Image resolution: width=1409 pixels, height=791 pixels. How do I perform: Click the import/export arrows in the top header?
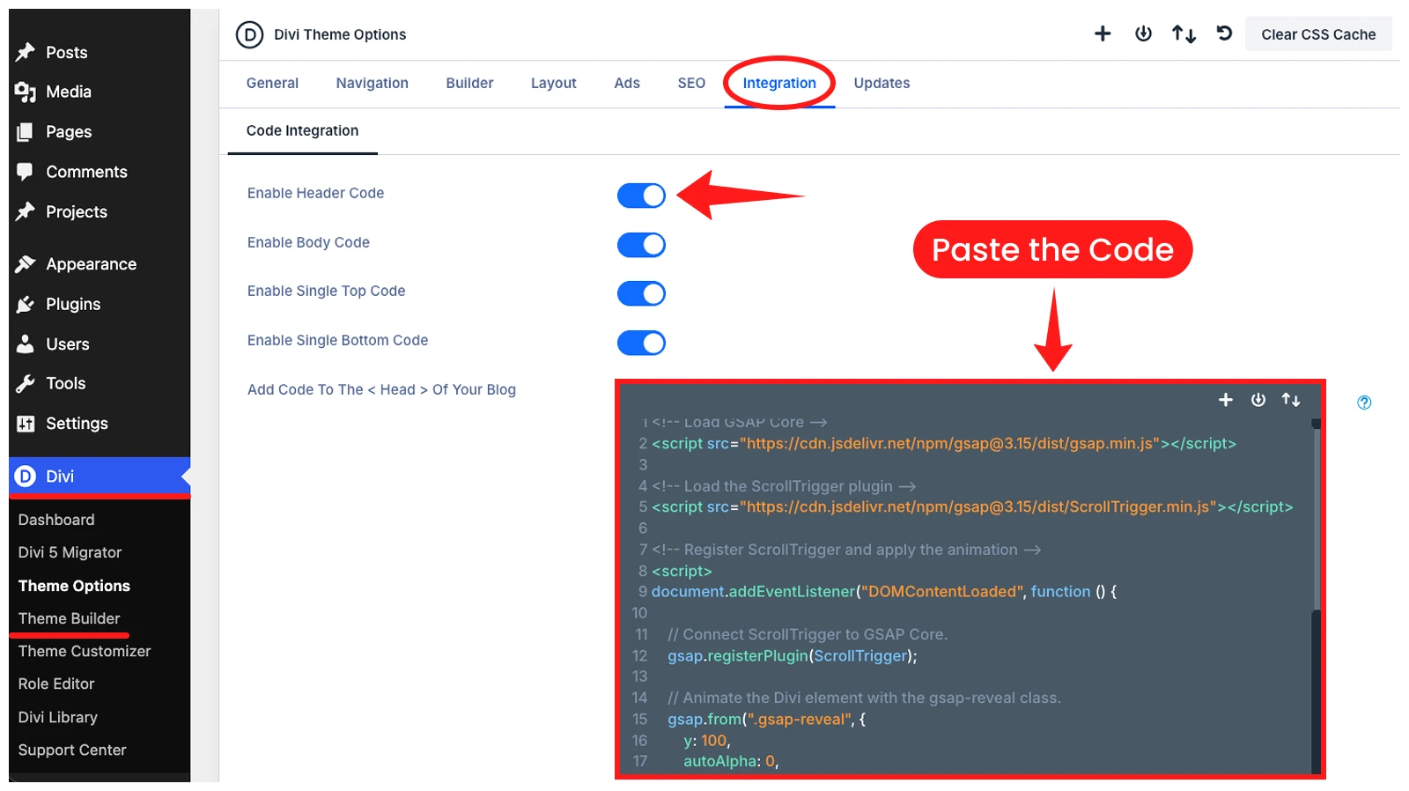coord(1184,34)
